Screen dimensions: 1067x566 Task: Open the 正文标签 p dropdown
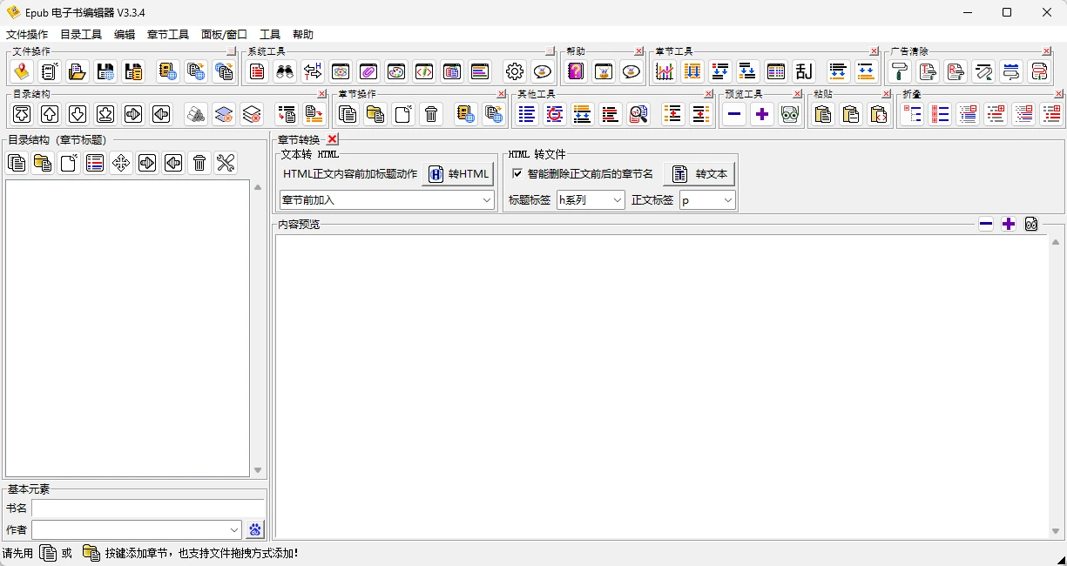pyautogui.click(x=728, y=200)
